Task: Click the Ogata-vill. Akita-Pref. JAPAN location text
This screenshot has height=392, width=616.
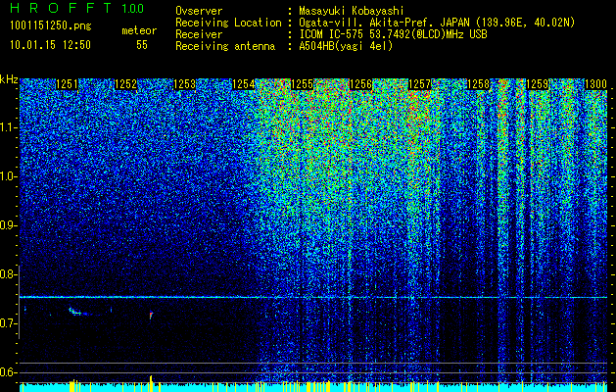Action: tap(437, 23)
